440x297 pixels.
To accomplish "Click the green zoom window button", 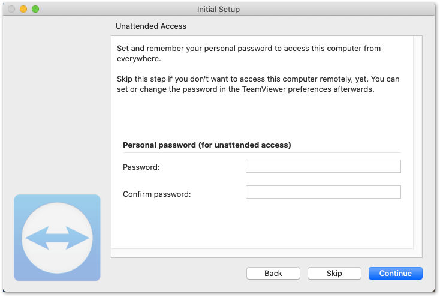I will click(35, 9).
